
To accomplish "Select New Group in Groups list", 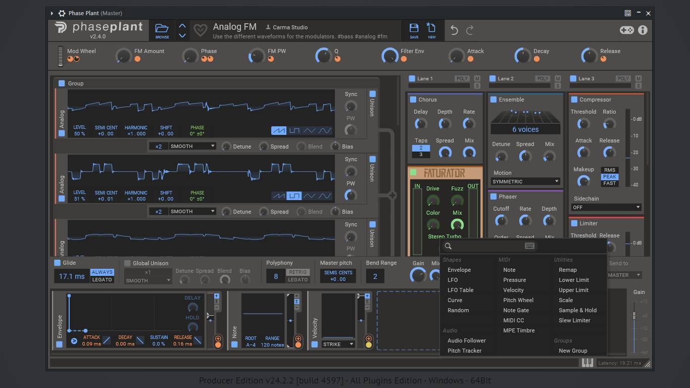I will (x=573, y=351).
